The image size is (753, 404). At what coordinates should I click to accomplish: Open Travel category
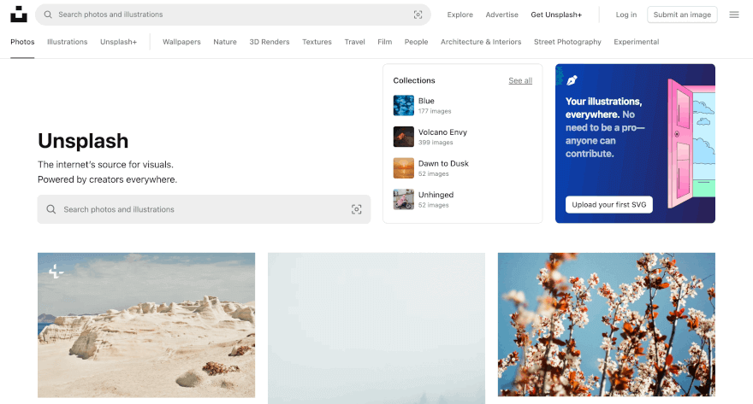tap(354, 42)
